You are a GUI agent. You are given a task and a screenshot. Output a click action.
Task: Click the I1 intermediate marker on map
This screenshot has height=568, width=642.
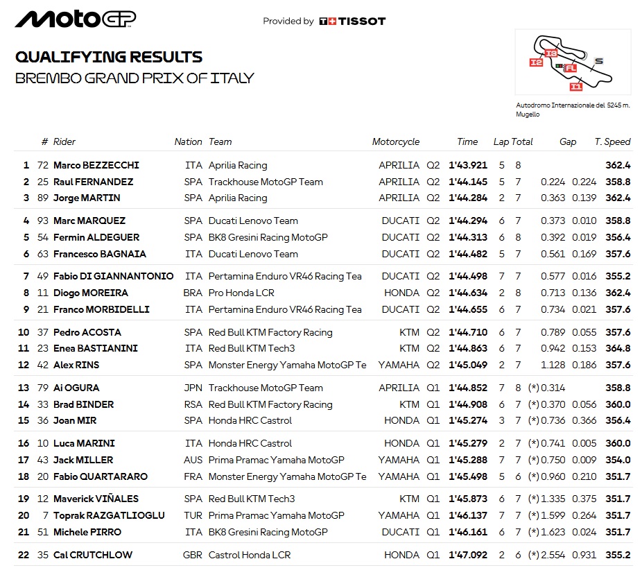tap(575, 87)
